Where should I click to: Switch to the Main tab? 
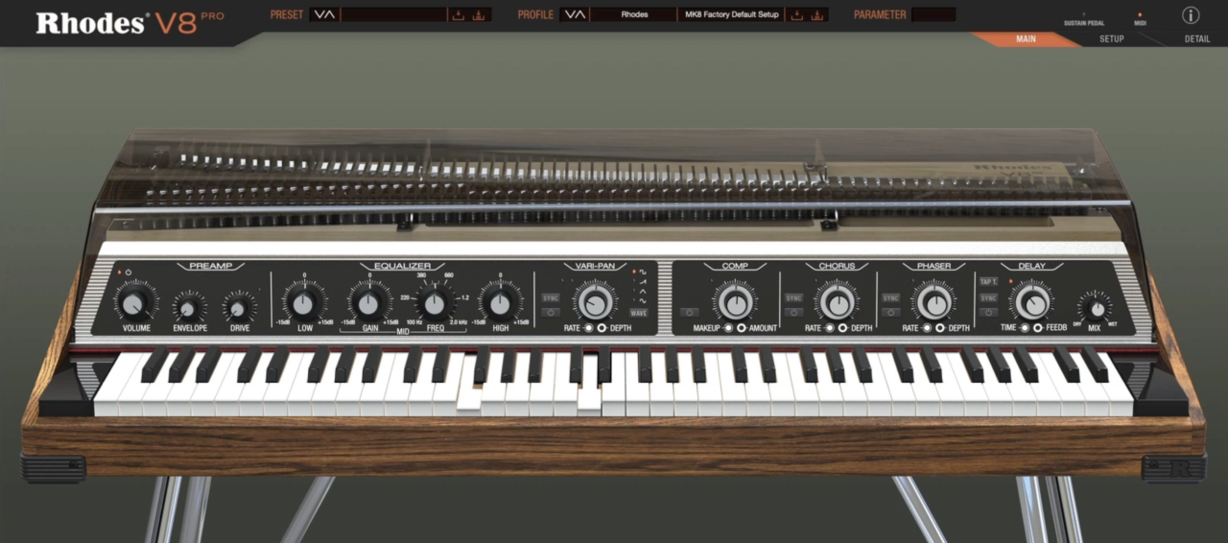point(1026,39)
